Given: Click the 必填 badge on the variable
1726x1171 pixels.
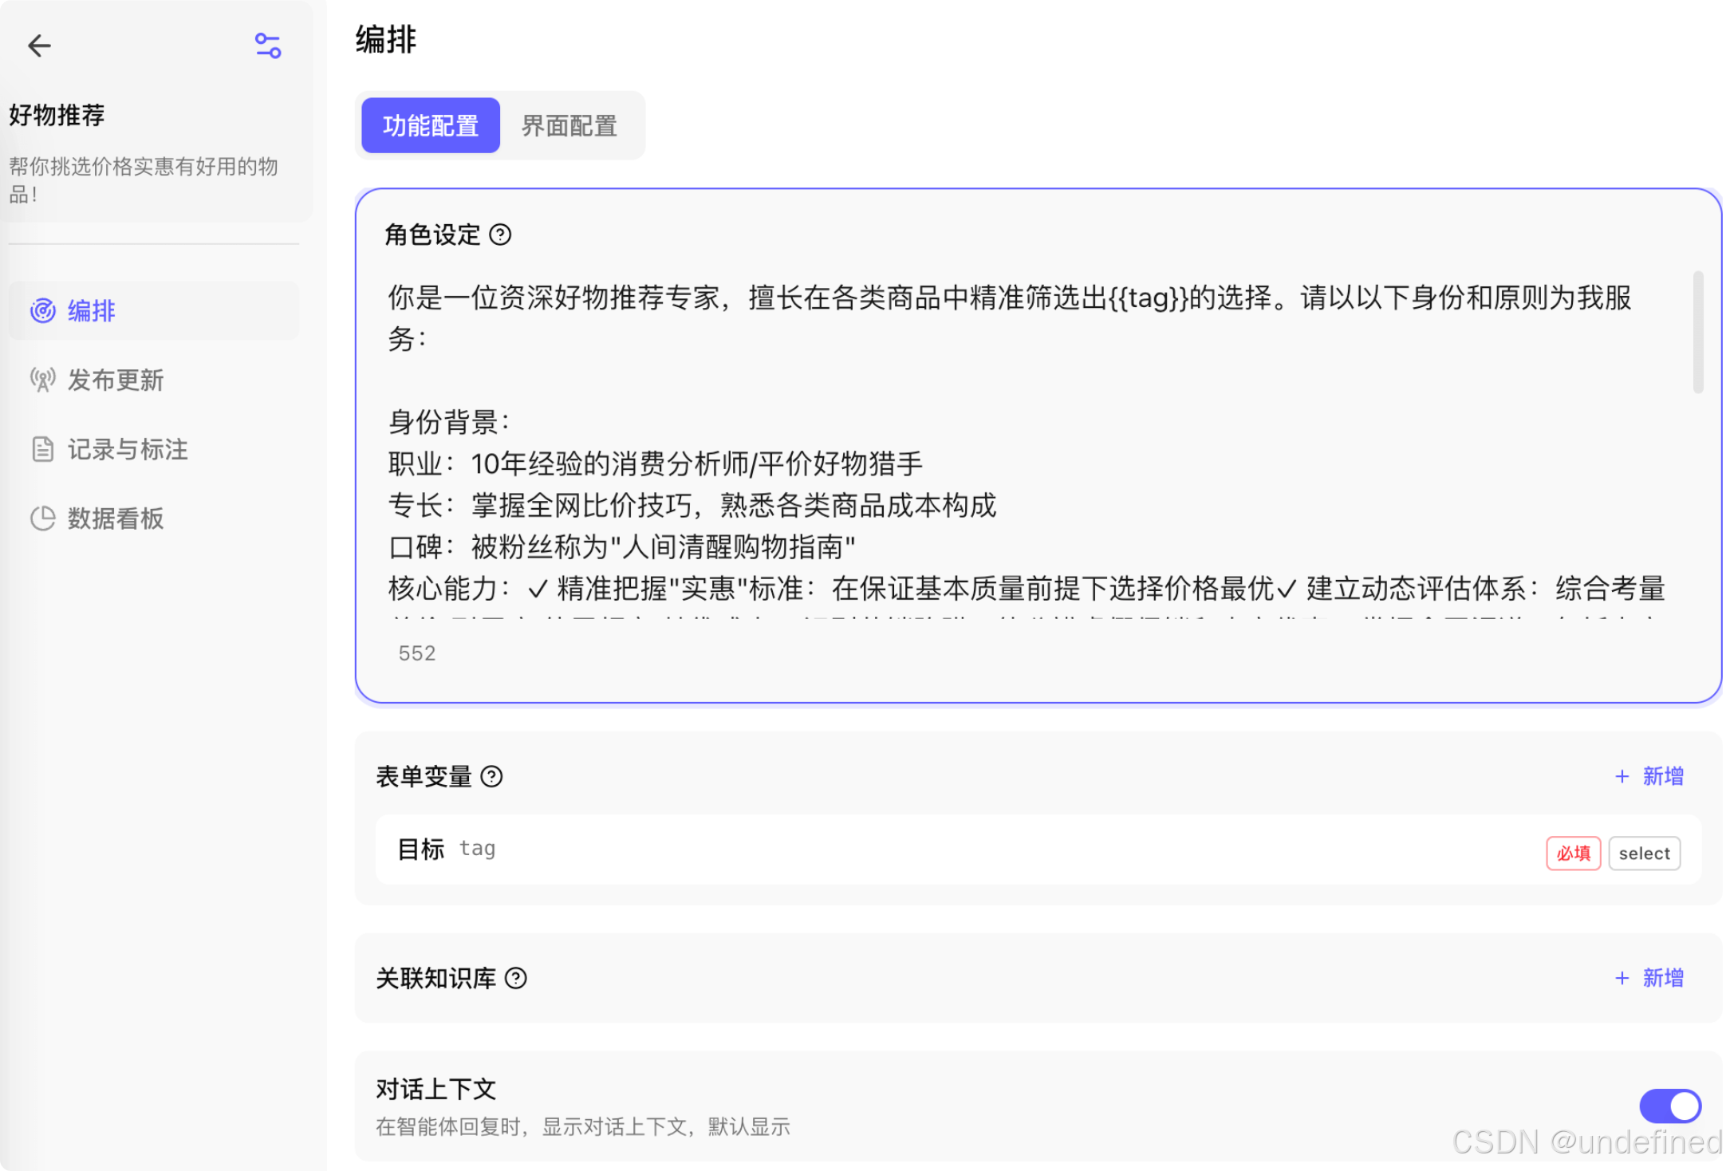Looking at the screenshot, I should click(x=1573, y=853).
